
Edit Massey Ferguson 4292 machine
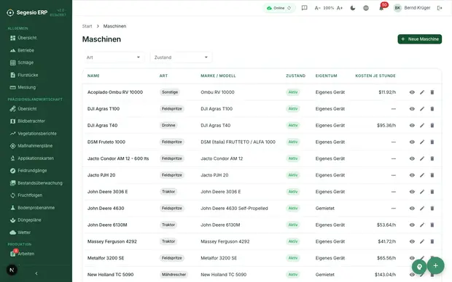pos(422,241)
